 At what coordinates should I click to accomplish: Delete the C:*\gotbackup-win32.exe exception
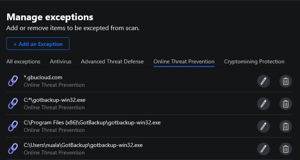coord(285,104)
